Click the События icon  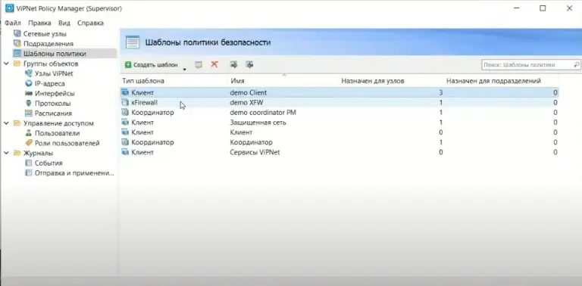pos(28,163)
